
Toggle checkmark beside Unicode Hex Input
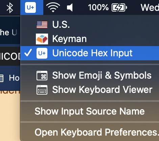click(x=28, y=53)
